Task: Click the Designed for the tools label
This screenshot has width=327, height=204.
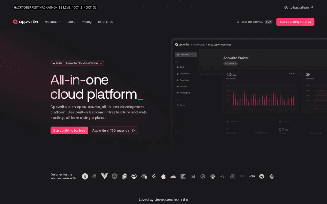Action: [x=63, y=177]
